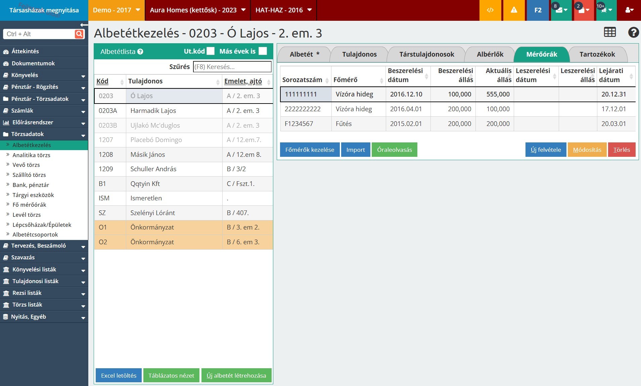Viewport: 641px width, 386px height.
Task: Open the Tartozékok tab
Action: point(597,54)
